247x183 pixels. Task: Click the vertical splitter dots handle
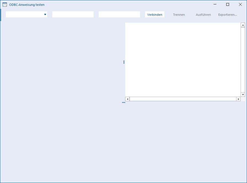pos(124,62)
